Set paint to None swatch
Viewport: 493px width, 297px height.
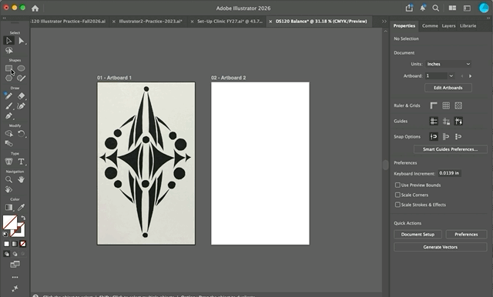click(23, 244)
